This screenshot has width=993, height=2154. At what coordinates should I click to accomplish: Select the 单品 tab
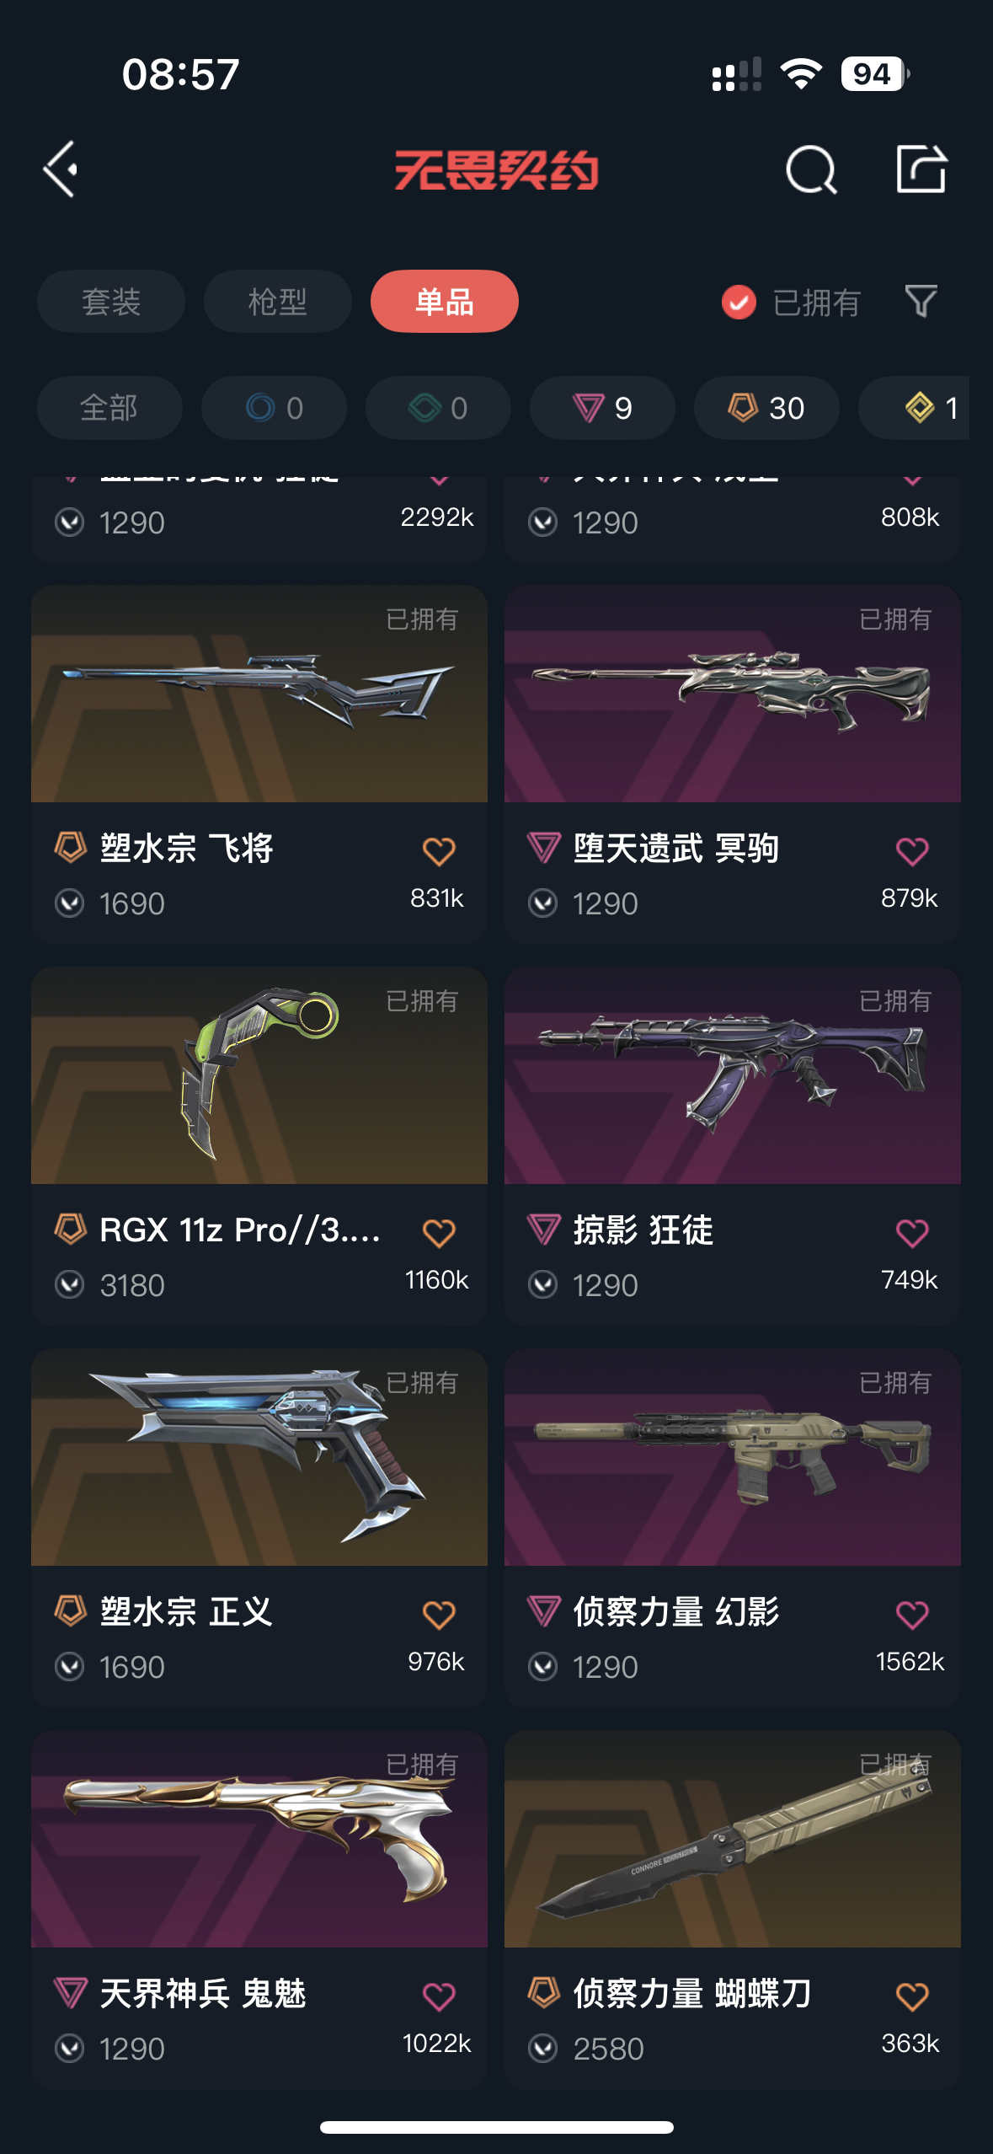pos(445,301)
